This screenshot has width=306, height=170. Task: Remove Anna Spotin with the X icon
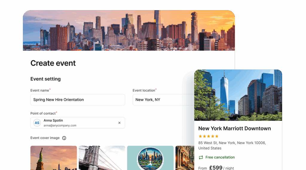pos(119,123)
